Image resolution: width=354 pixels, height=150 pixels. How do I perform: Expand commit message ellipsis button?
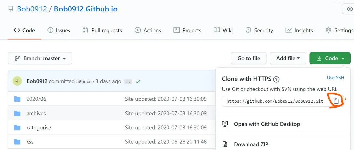[128, 82]
